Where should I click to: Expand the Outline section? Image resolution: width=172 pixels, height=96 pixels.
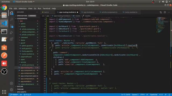click(27, 86)
